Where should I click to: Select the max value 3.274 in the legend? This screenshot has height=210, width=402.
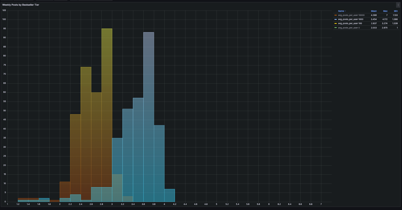click(x=385, y=23)
